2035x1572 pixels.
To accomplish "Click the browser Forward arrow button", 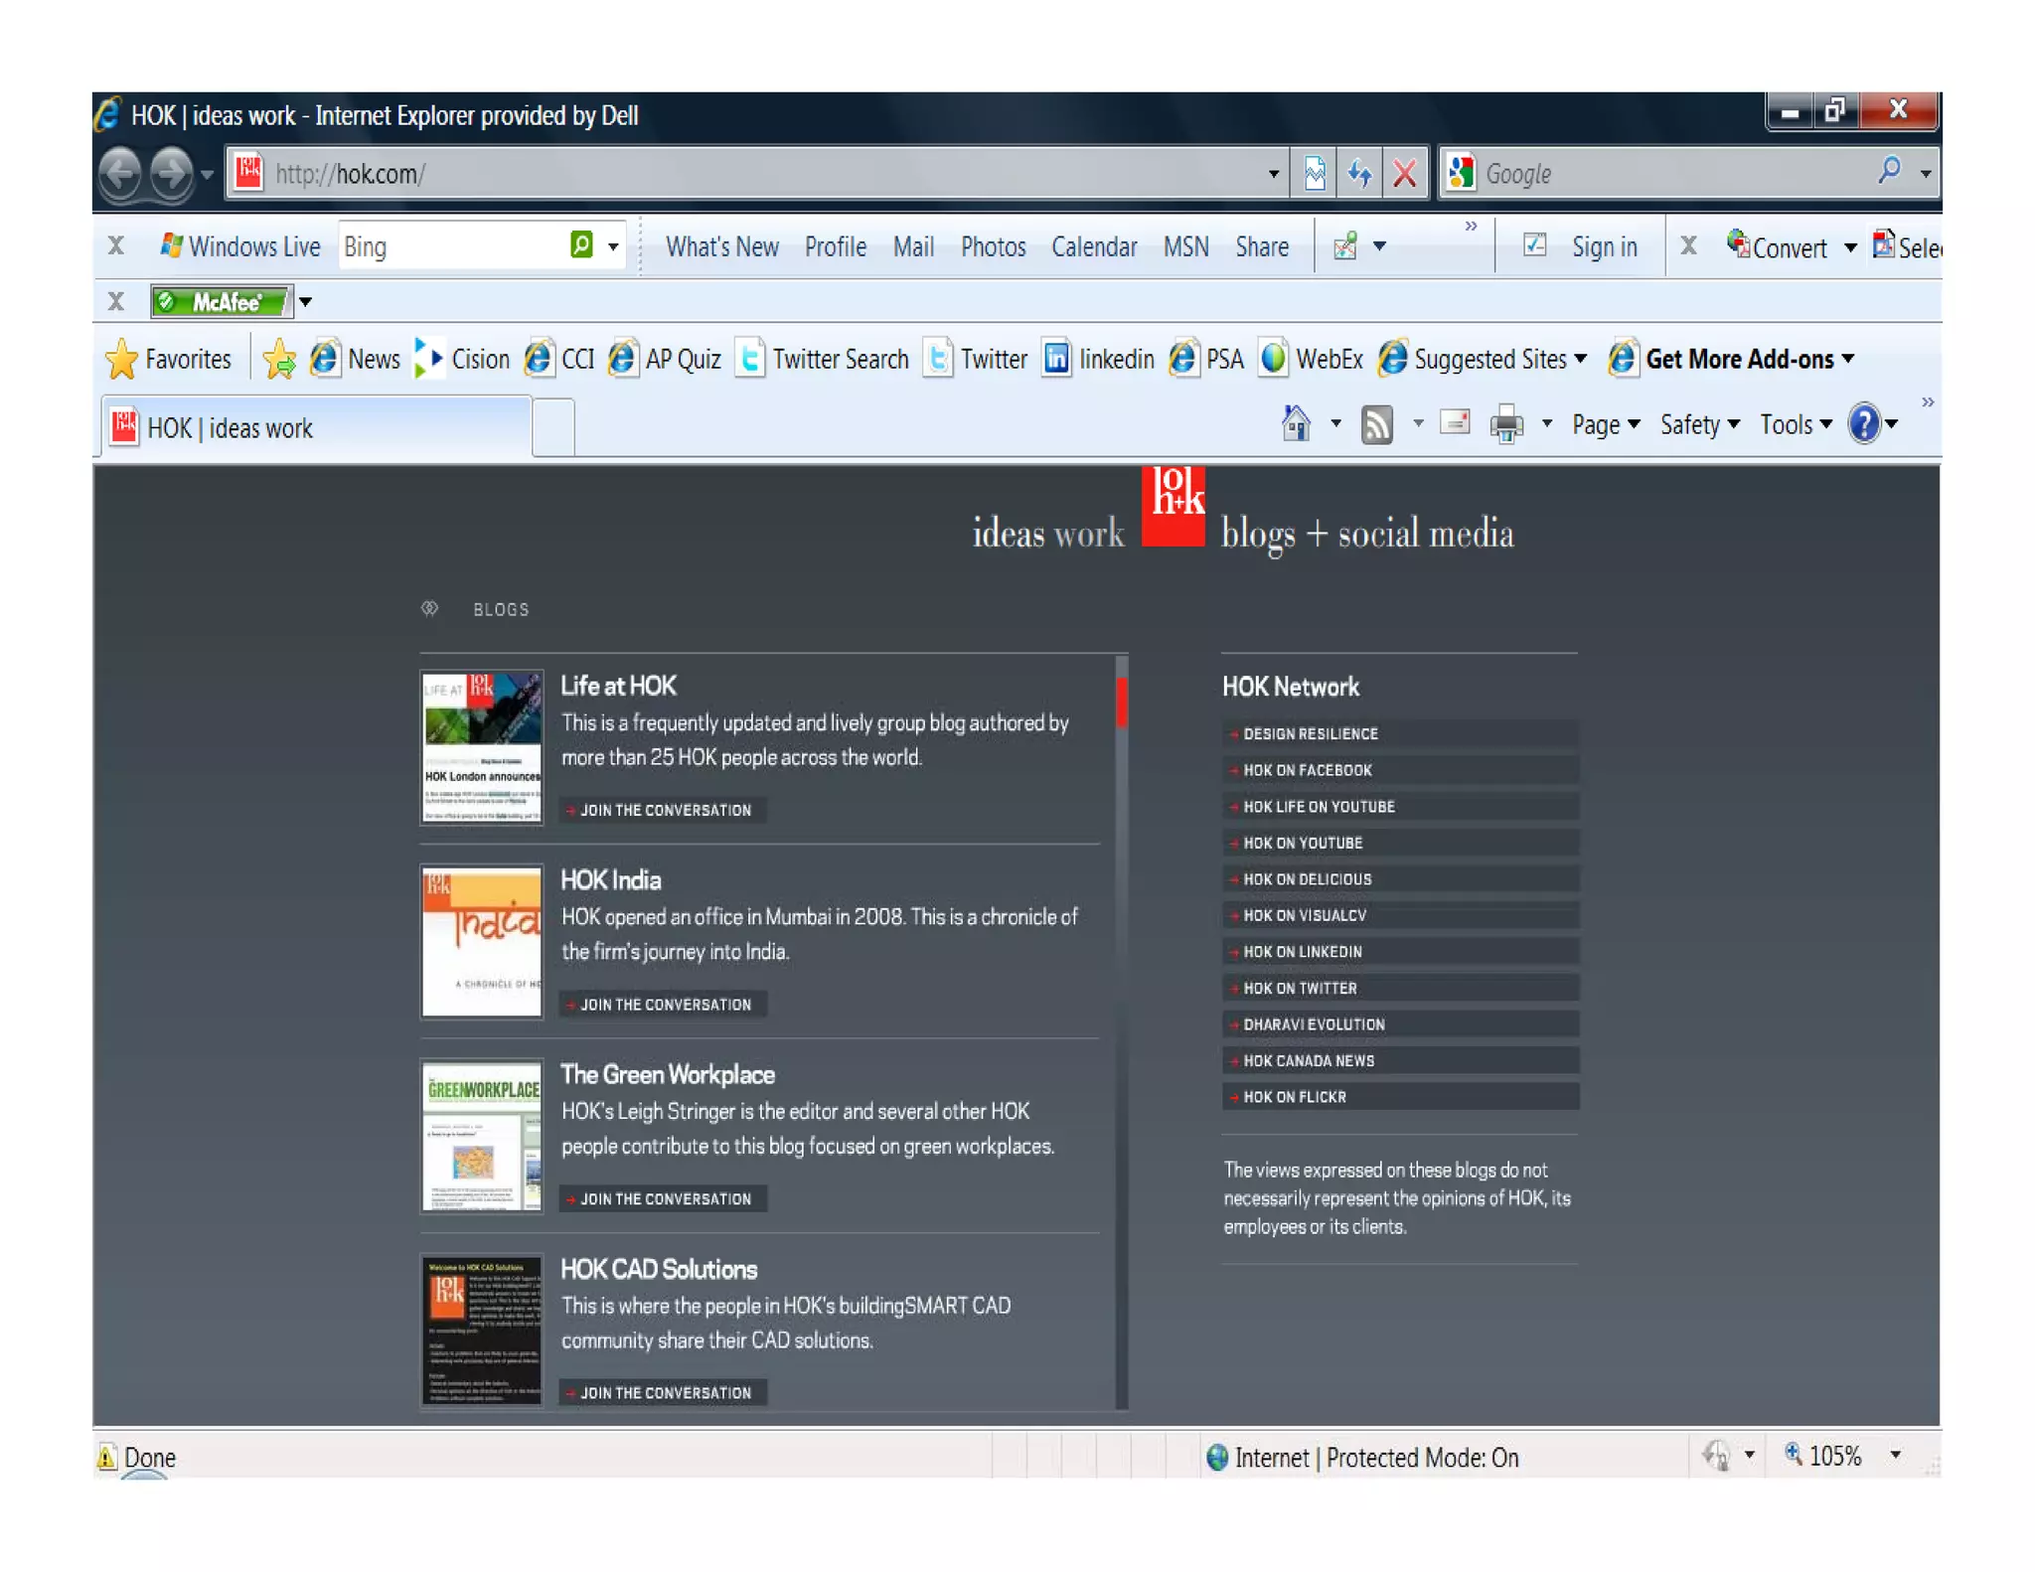I will (x=173, y=174).
